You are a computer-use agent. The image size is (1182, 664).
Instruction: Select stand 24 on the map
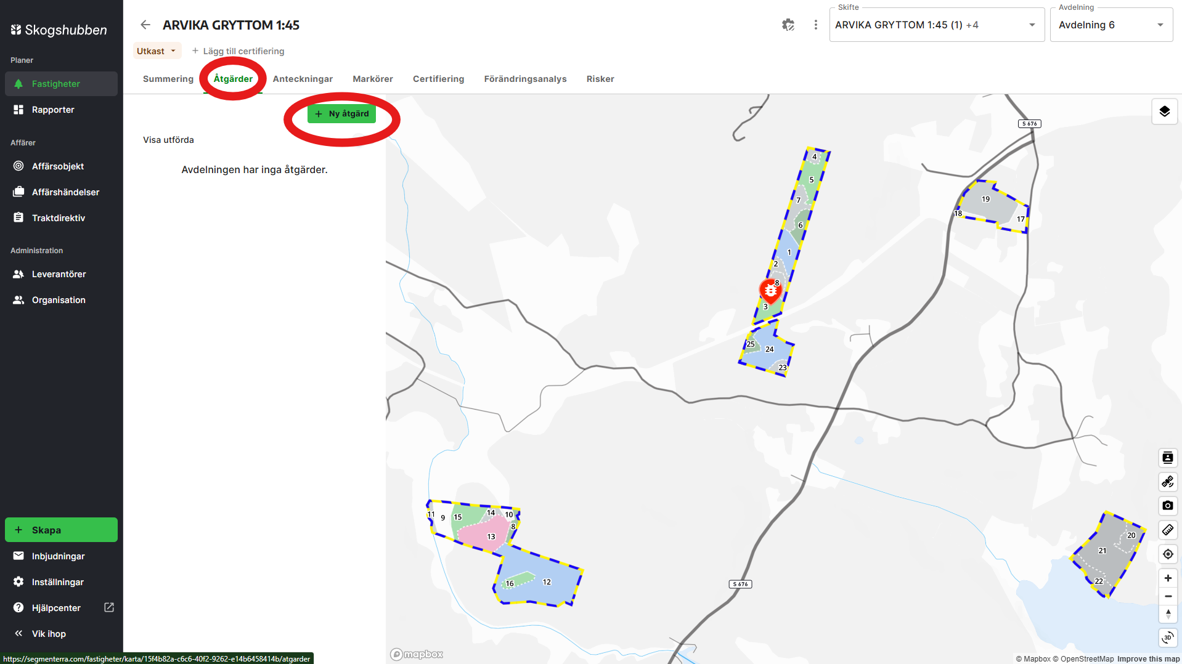click(x=769, y=349)
